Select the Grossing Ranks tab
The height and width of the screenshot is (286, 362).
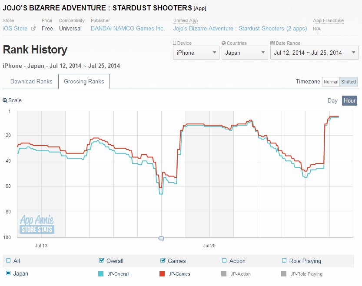[84, 81]
